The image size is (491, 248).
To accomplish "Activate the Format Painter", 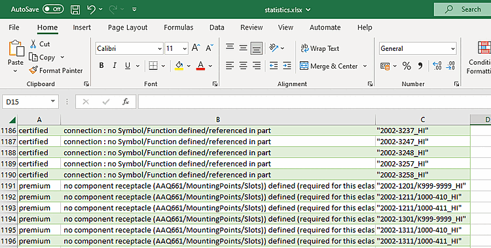I will pos(56,70).
